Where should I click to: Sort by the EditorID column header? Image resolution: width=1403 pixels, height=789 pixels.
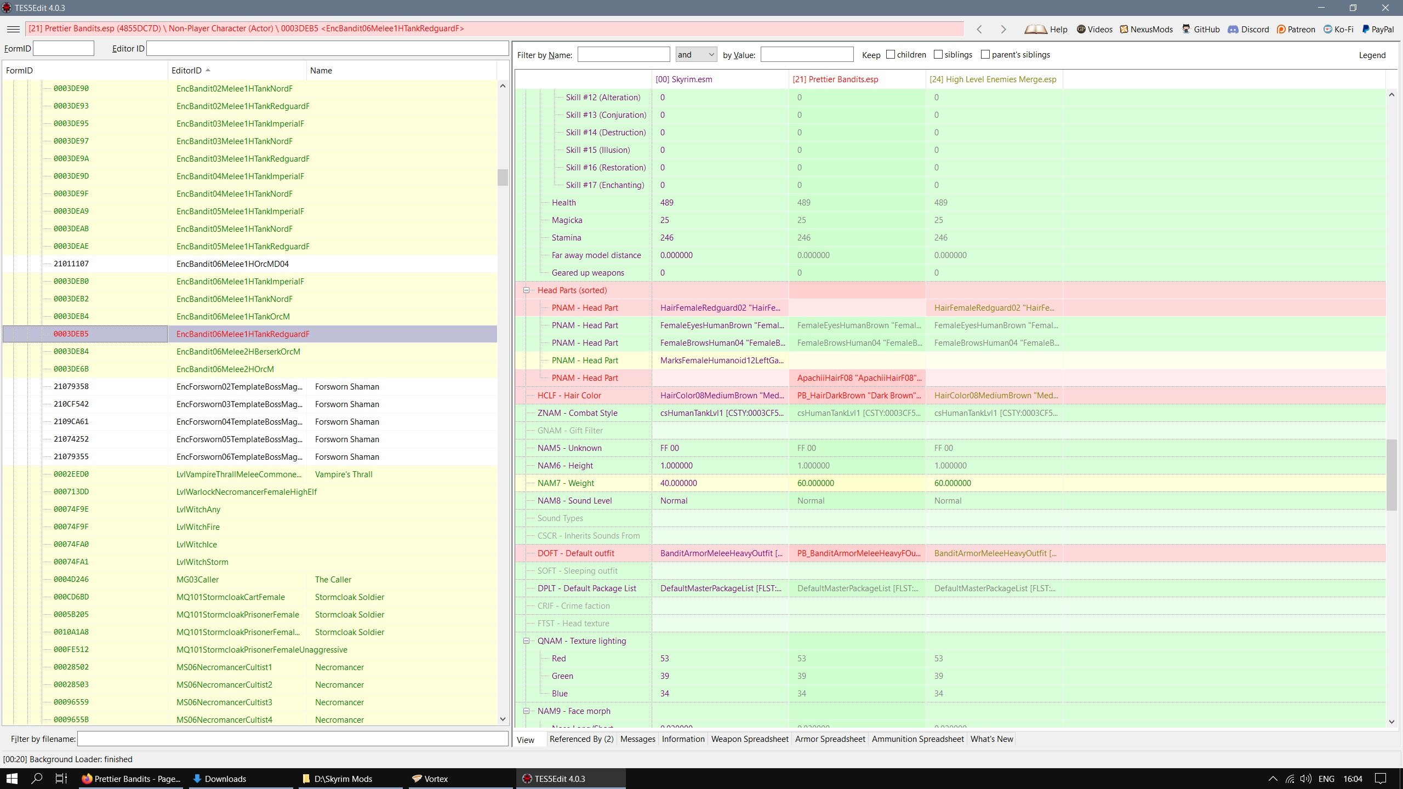coord(237,70)
